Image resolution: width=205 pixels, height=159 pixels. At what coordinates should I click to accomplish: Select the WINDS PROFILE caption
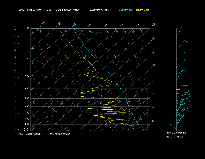176,133
